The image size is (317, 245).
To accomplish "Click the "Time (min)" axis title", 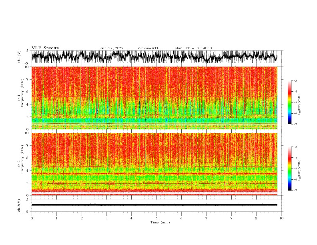I will pyautogui.click(x=160, y=222).
